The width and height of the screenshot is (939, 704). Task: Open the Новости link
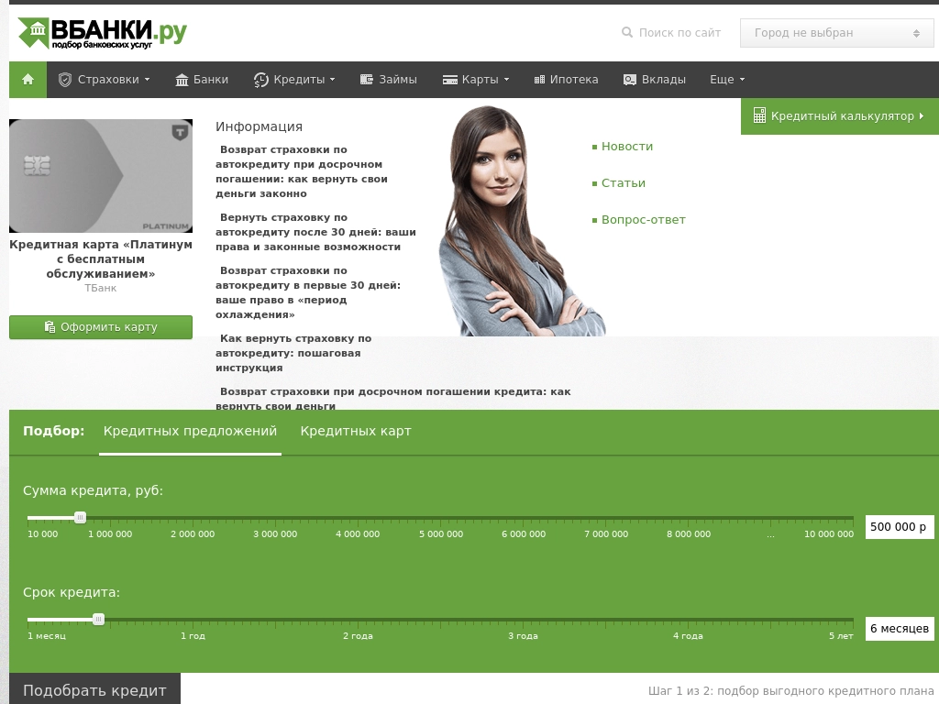click(627, 147)
